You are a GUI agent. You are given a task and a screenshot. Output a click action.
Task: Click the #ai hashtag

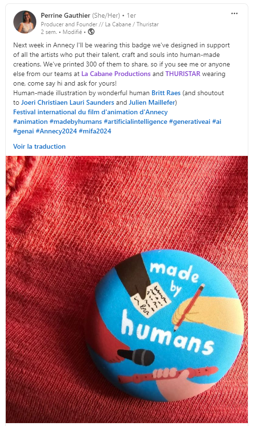tap(217, 121)
